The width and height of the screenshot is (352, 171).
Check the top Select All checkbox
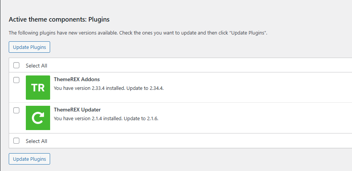tap(16, 66)
